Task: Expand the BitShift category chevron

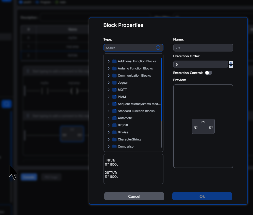Action: pos(109,125)
